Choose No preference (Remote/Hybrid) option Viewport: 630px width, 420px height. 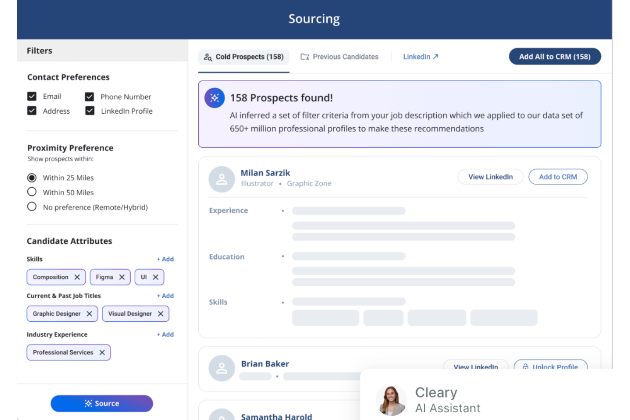(32, 207)
